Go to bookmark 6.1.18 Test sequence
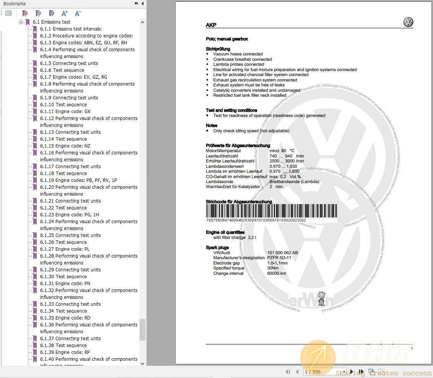 pos(63,174)
